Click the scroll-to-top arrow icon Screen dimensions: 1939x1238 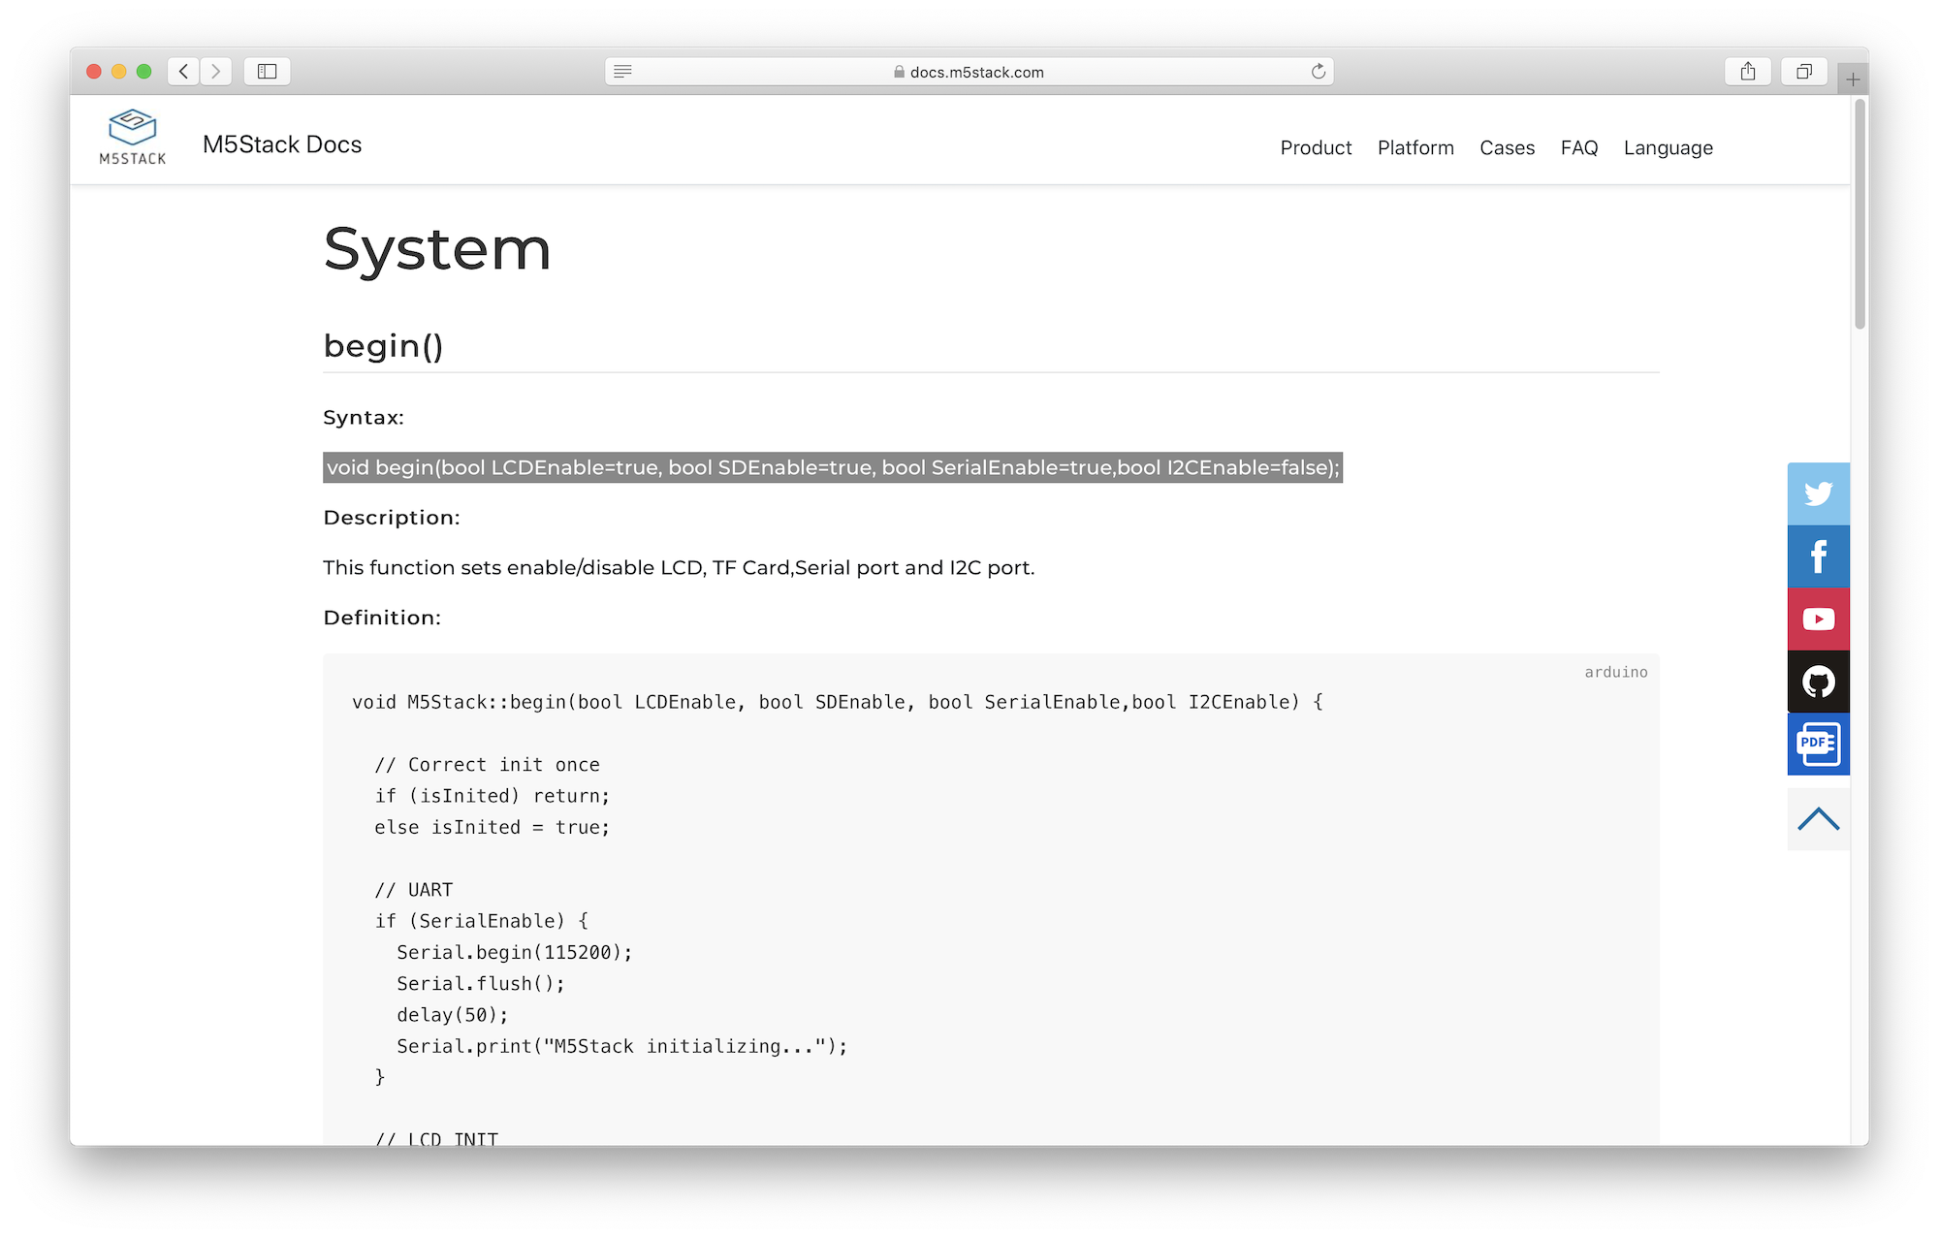tap(1818, 819)
